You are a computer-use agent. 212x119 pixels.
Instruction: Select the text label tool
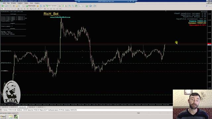coord(28,9)
